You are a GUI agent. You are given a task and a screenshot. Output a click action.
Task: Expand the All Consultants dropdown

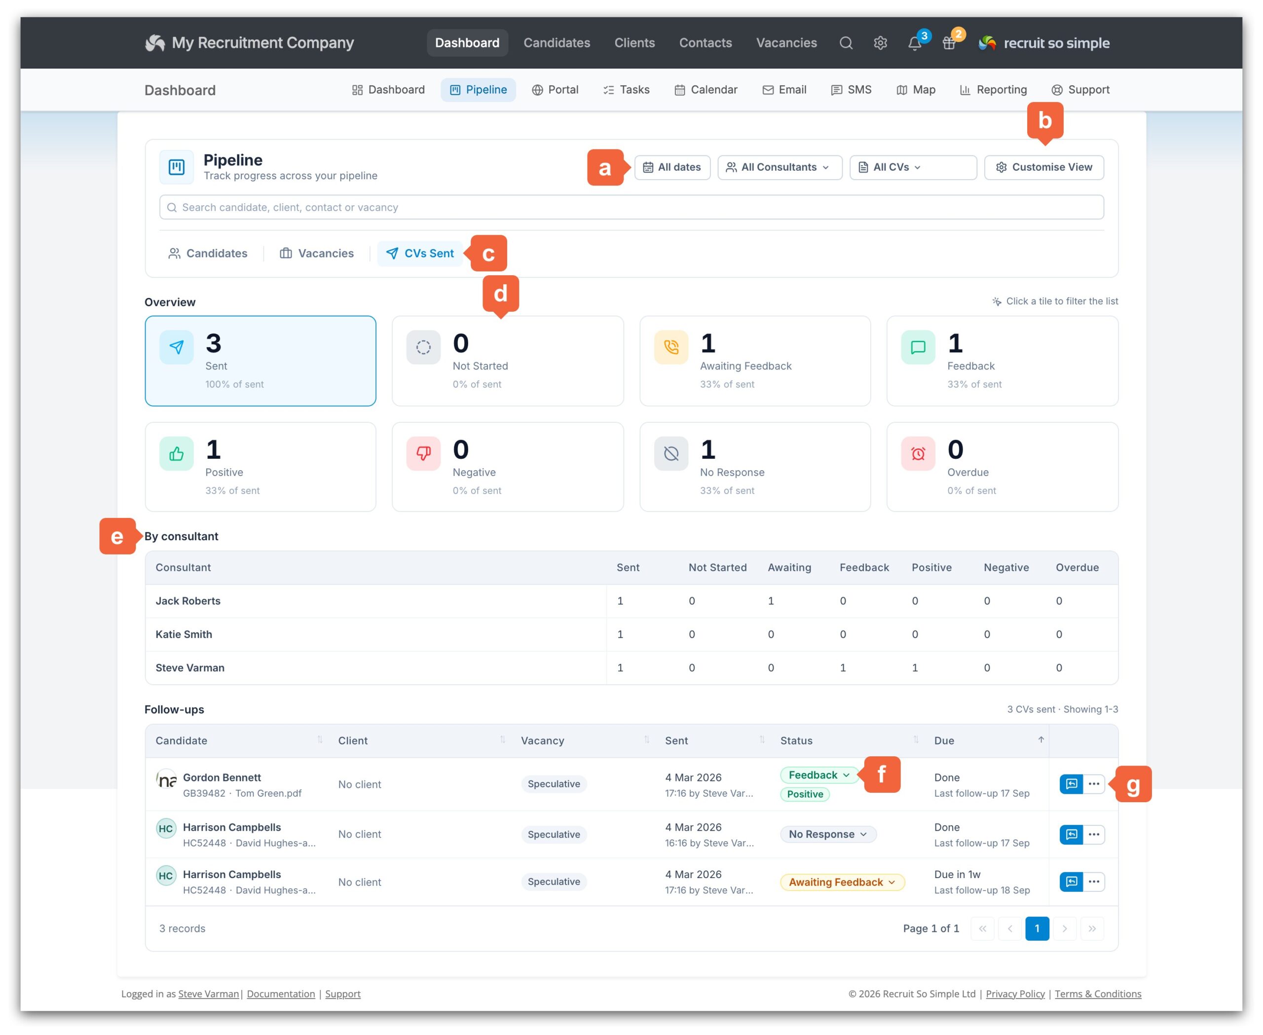tap(780, 168)
